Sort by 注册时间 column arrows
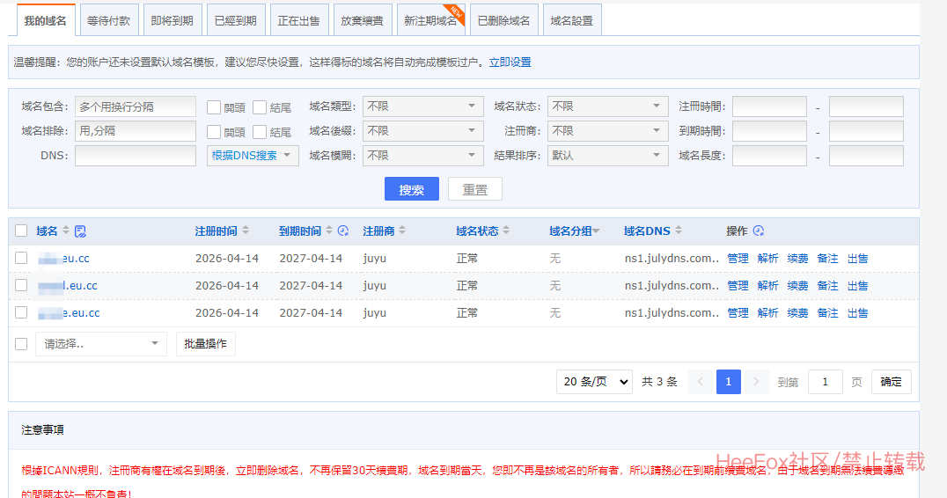Image resolution: width=947 pixels, height=498 pixels. coord(246,231)
